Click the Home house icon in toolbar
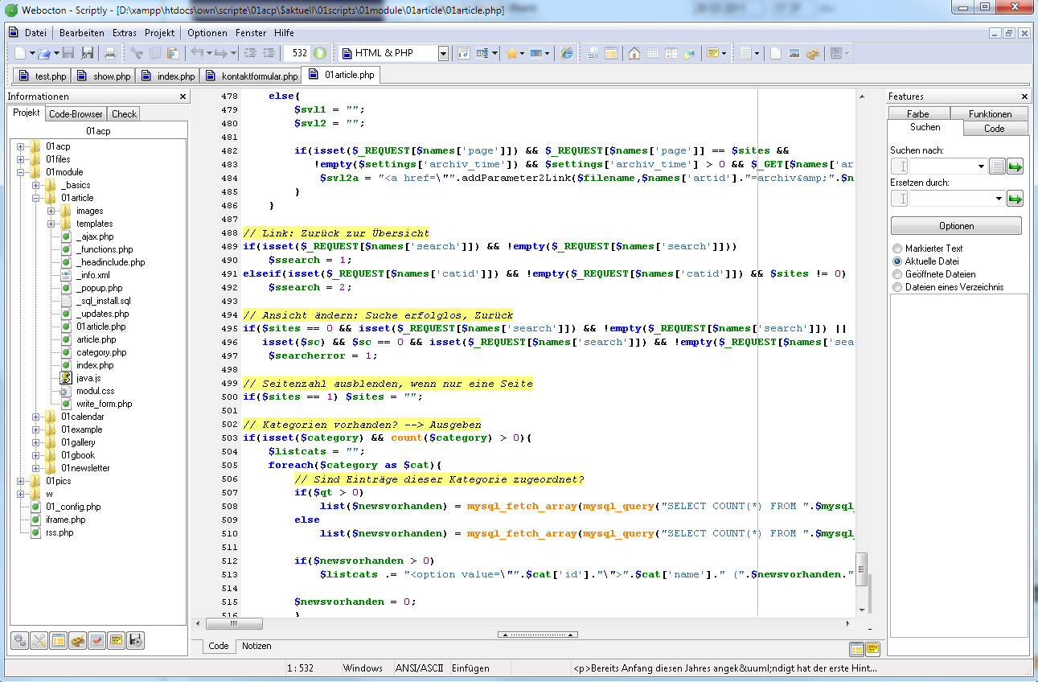This screenshot has width=1038, height=682. point(634,53)
